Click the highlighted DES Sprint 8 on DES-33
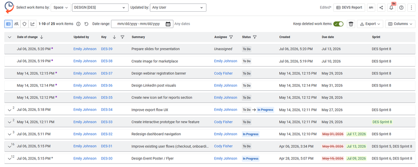The image size is (418, 167). pos(382,122)
